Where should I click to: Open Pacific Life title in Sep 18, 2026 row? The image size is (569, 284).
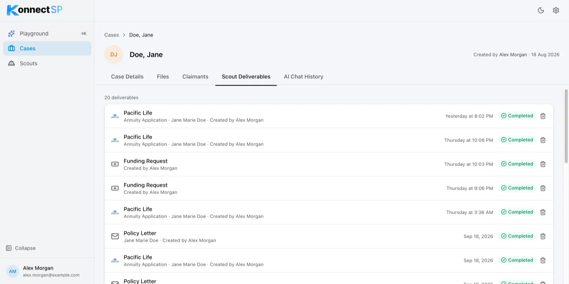point(138,257)
